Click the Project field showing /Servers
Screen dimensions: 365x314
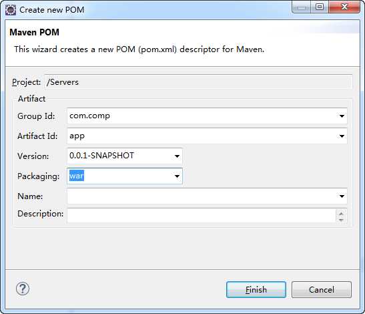[x=198, y=82]
